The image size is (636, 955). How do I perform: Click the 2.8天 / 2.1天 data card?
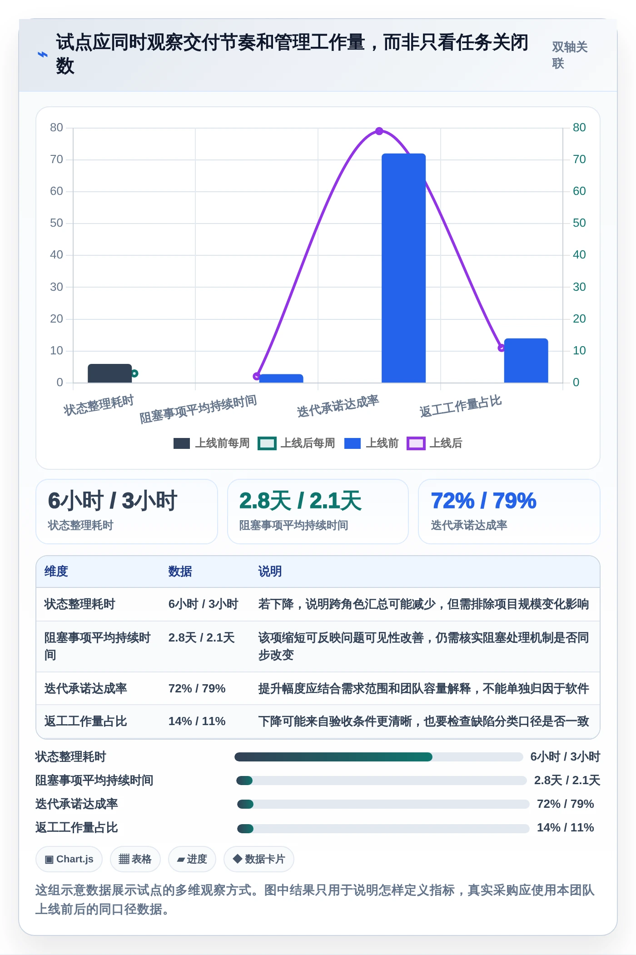click(x=318, y=512)
